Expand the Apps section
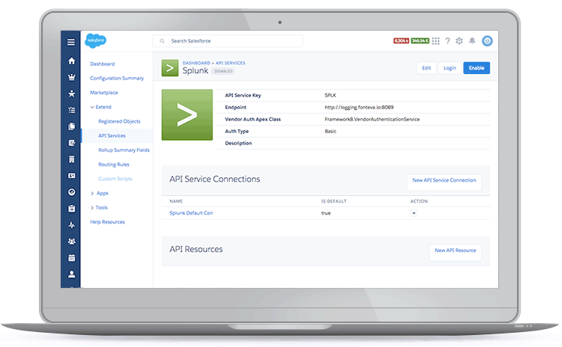The height and width of the screenshot is (347, 562). pyautogui.click(x=92, y=193)
